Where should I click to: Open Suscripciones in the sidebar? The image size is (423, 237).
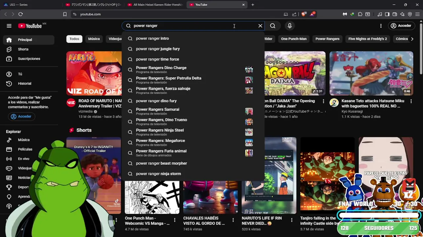click(29, 59)
